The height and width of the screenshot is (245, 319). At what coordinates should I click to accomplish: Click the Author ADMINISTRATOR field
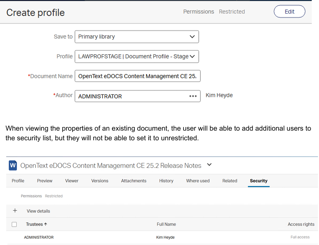138,96
